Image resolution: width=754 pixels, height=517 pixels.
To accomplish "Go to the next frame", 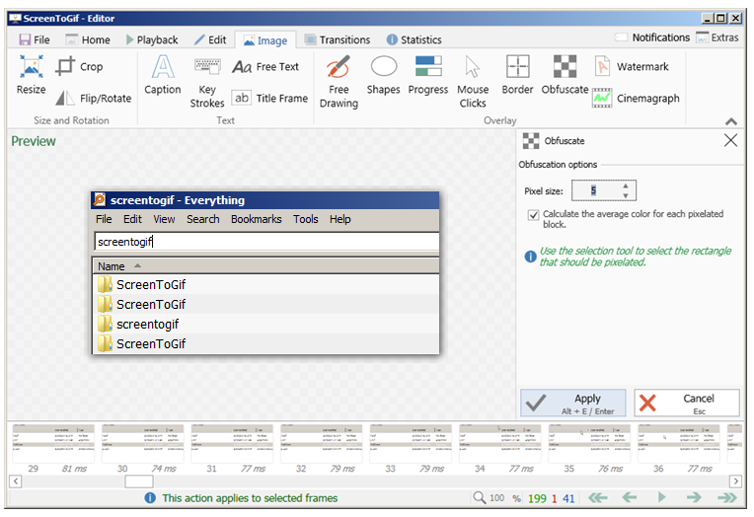I will click(694, 498).
